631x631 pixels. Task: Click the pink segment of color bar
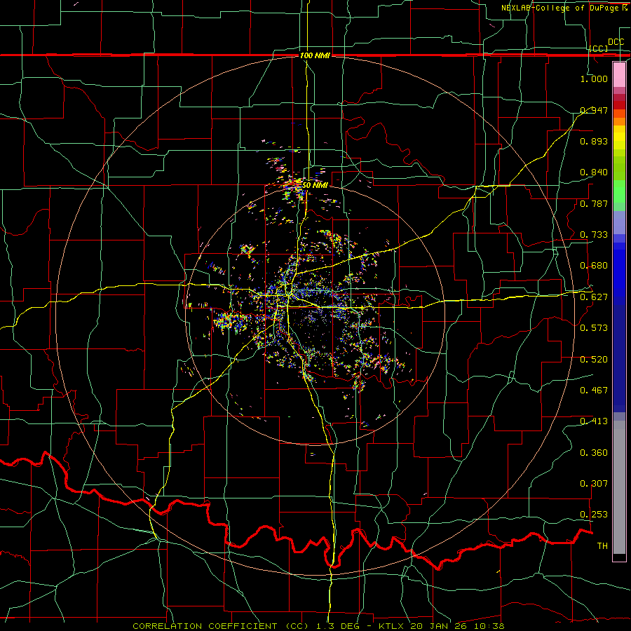[x=619, y=74]
